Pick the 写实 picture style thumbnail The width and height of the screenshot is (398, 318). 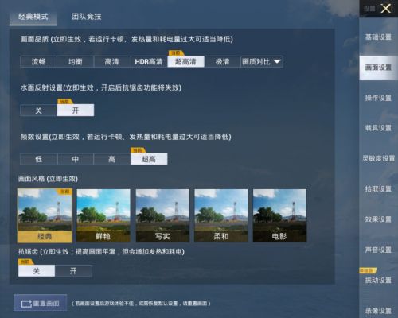pos(162,215)
